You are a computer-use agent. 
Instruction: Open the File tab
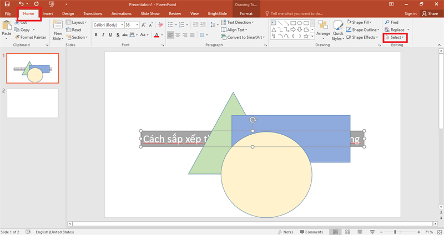[x=8, y=13]
